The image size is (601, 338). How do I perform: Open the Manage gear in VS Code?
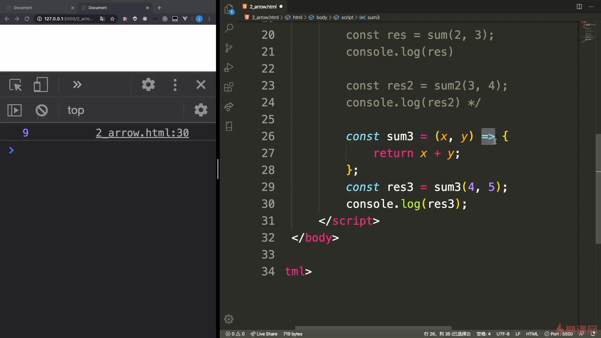(229, 319)
